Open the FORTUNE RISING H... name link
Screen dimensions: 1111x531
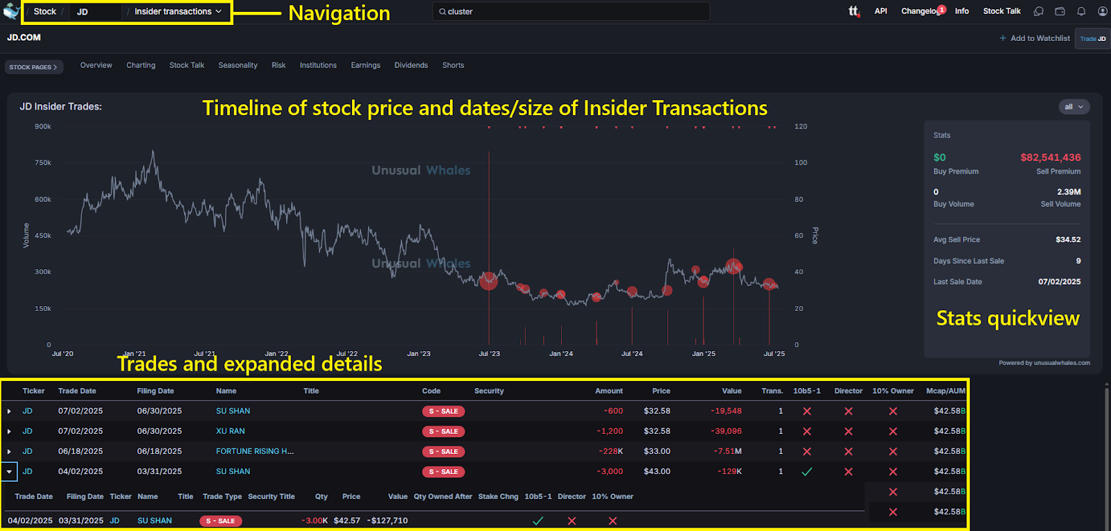pos(255,451)
